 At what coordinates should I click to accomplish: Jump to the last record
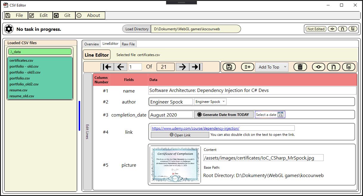click(x=196, y=67)
